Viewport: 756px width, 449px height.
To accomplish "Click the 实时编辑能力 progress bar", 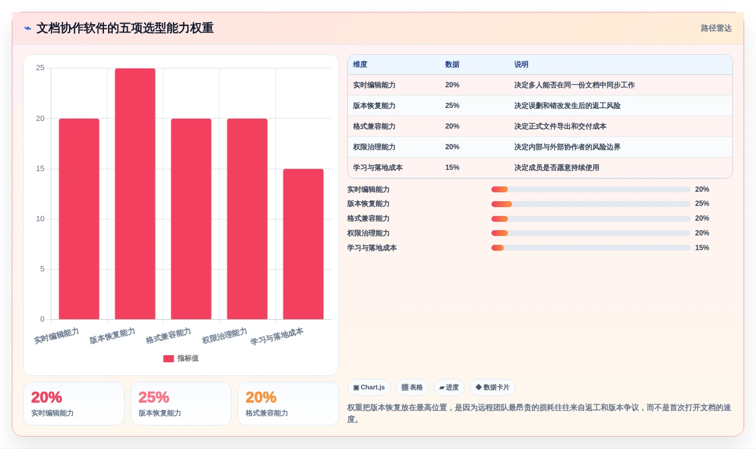I will (x=591, y=189).
